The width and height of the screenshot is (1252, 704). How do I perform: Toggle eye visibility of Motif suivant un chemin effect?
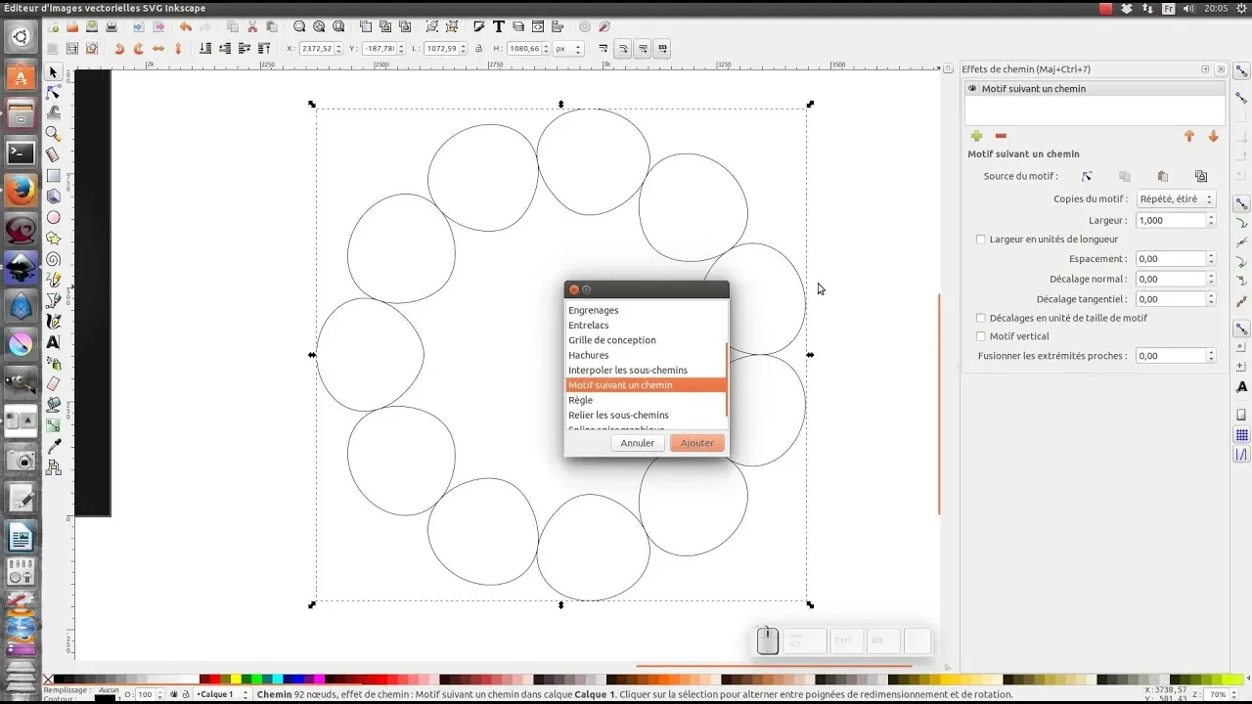click(x=972, y=88)
